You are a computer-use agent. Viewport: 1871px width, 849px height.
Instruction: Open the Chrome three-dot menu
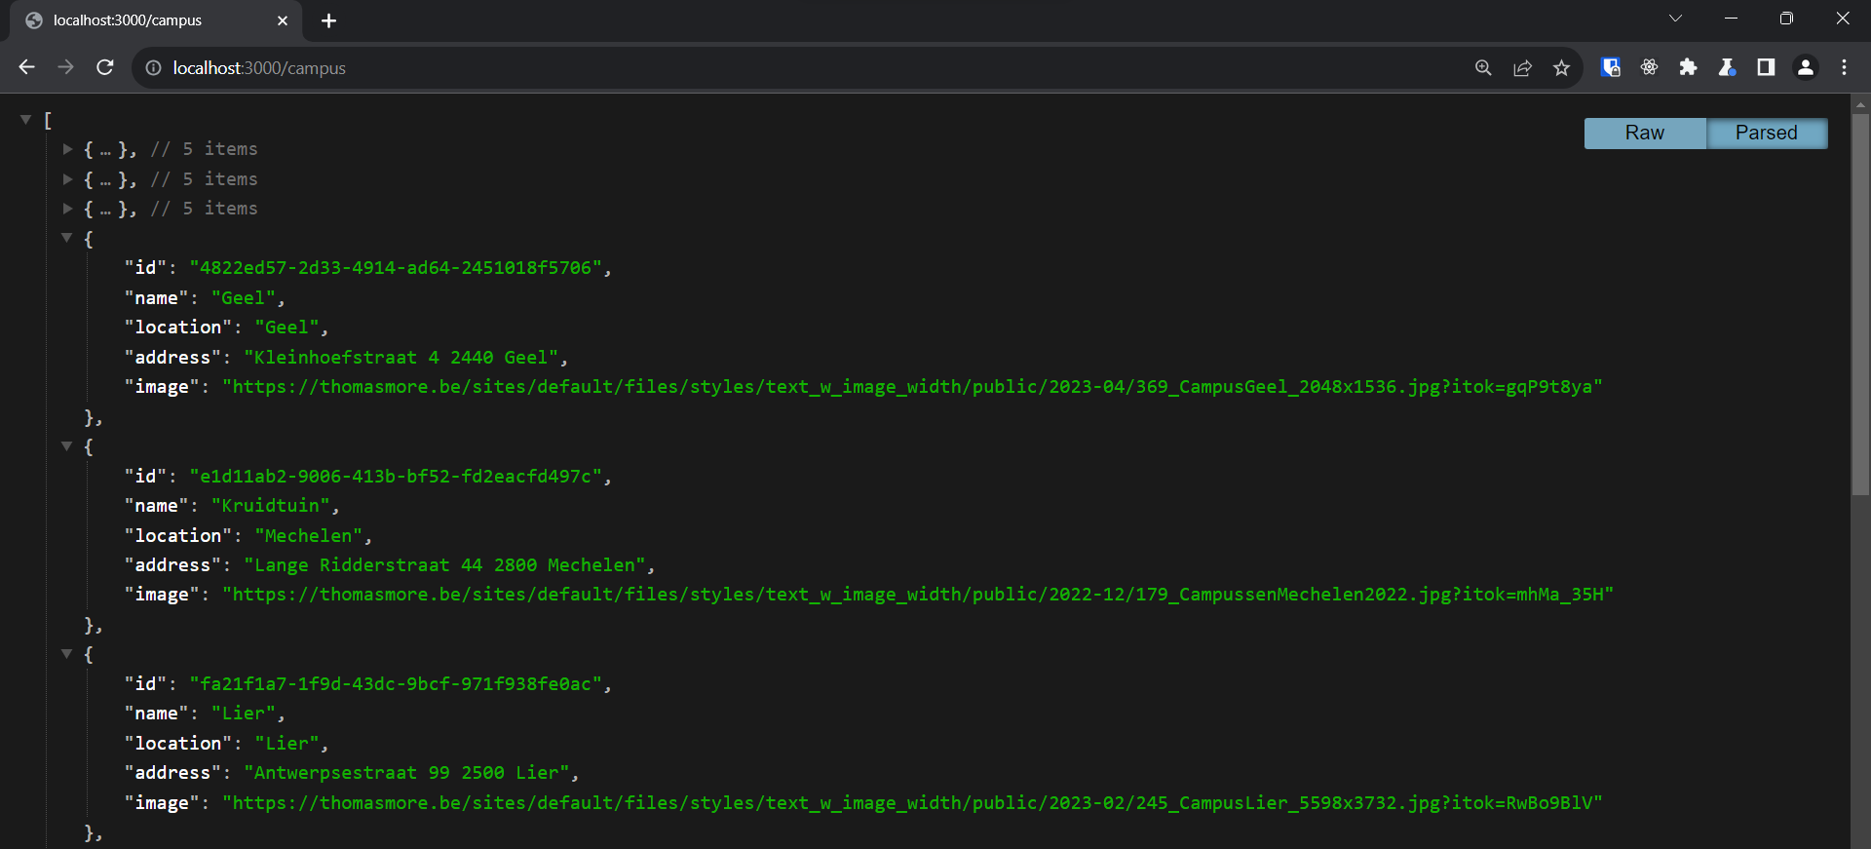click(x=1844, y=67)
